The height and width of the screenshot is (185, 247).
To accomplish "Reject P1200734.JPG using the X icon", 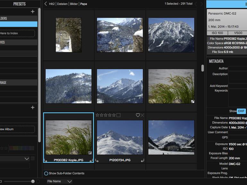I will pyautogui.click(x=142, y=115).
